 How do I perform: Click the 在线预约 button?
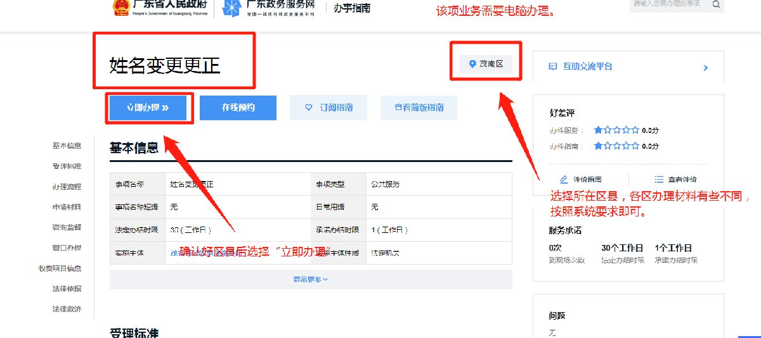click(x=238, y=108)
